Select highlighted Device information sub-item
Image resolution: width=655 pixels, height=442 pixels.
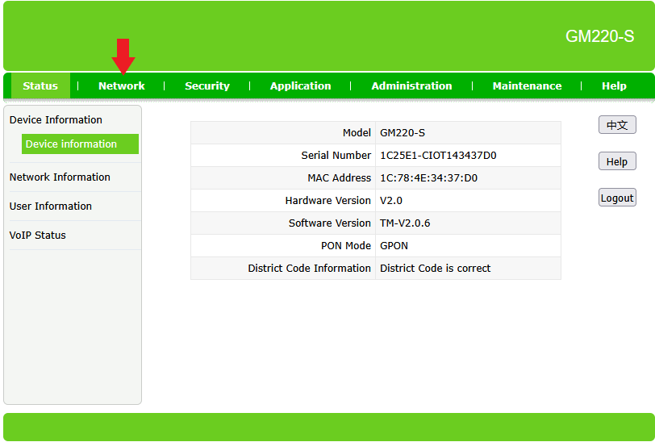click(x=80, y=144)
